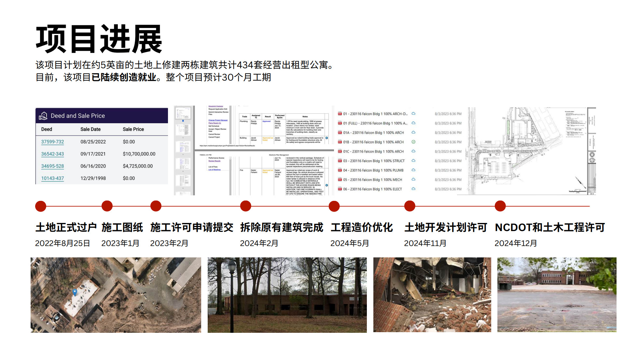
Task: Select the first page thumbnail in PDF sidebar
Action: (183, 114)
